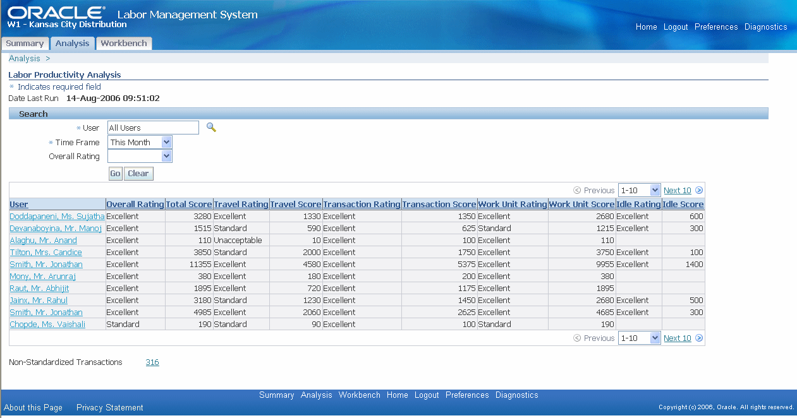Sort by Idle Rating column header

[638, 204]
